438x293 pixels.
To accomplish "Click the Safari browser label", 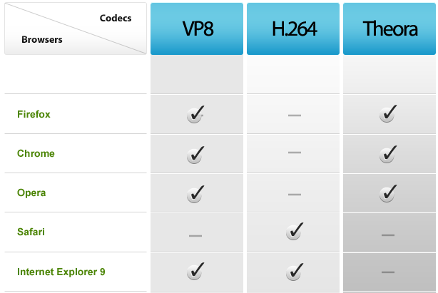I will pyautogui.click(x=31, y=232).
